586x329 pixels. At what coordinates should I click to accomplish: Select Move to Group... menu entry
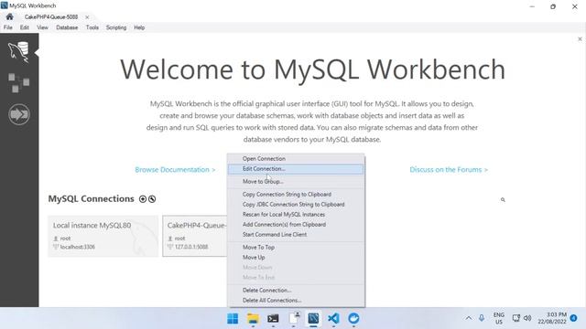coord(296,181)
